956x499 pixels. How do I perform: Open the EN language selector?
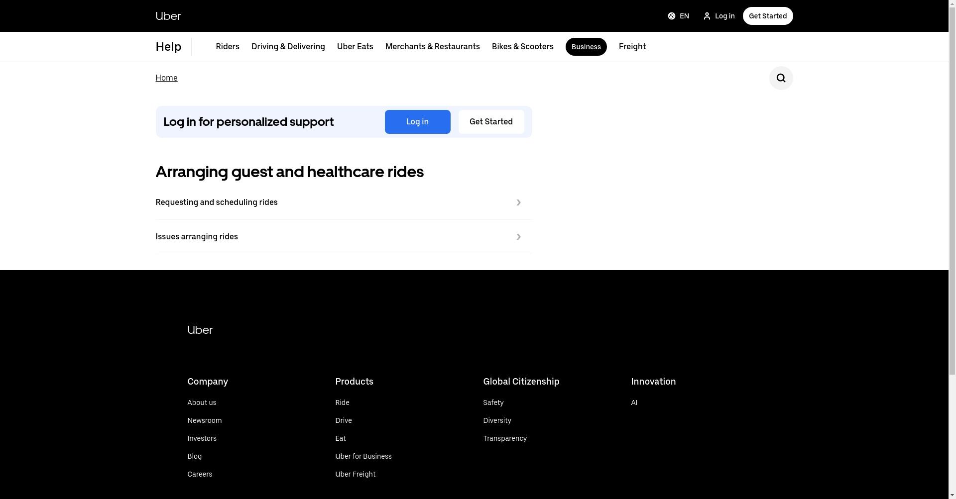point(678,16)
